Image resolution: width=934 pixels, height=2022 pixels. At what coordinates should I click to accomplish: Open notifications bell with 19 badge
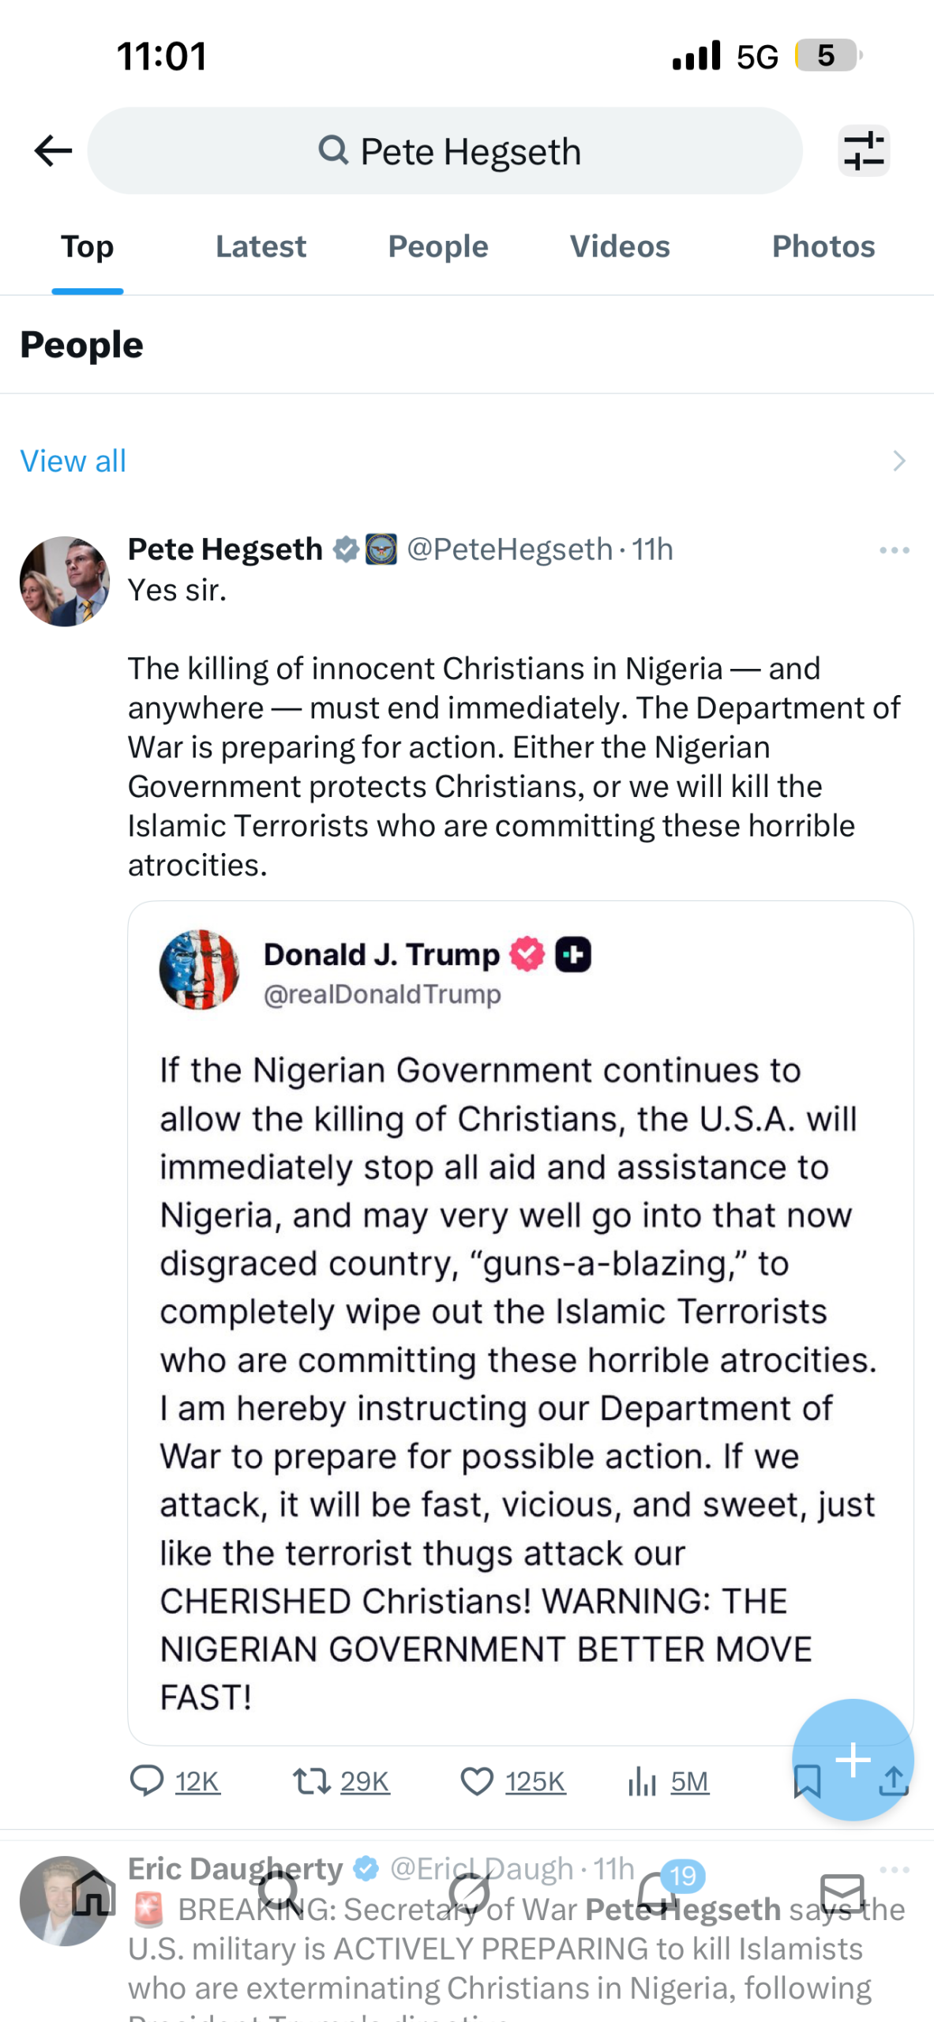click(656, 1893)
